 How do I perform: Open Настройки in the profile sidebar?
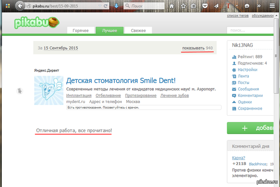tap(247, 69)
